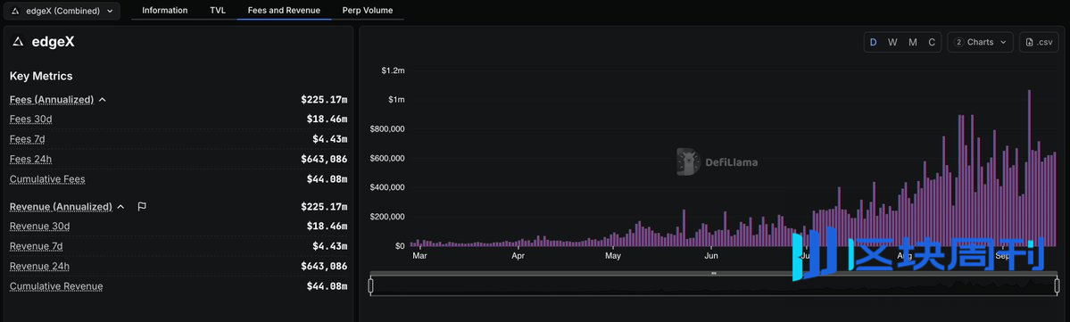Set chart interval to weekly (W)

[x=892, y=42]
